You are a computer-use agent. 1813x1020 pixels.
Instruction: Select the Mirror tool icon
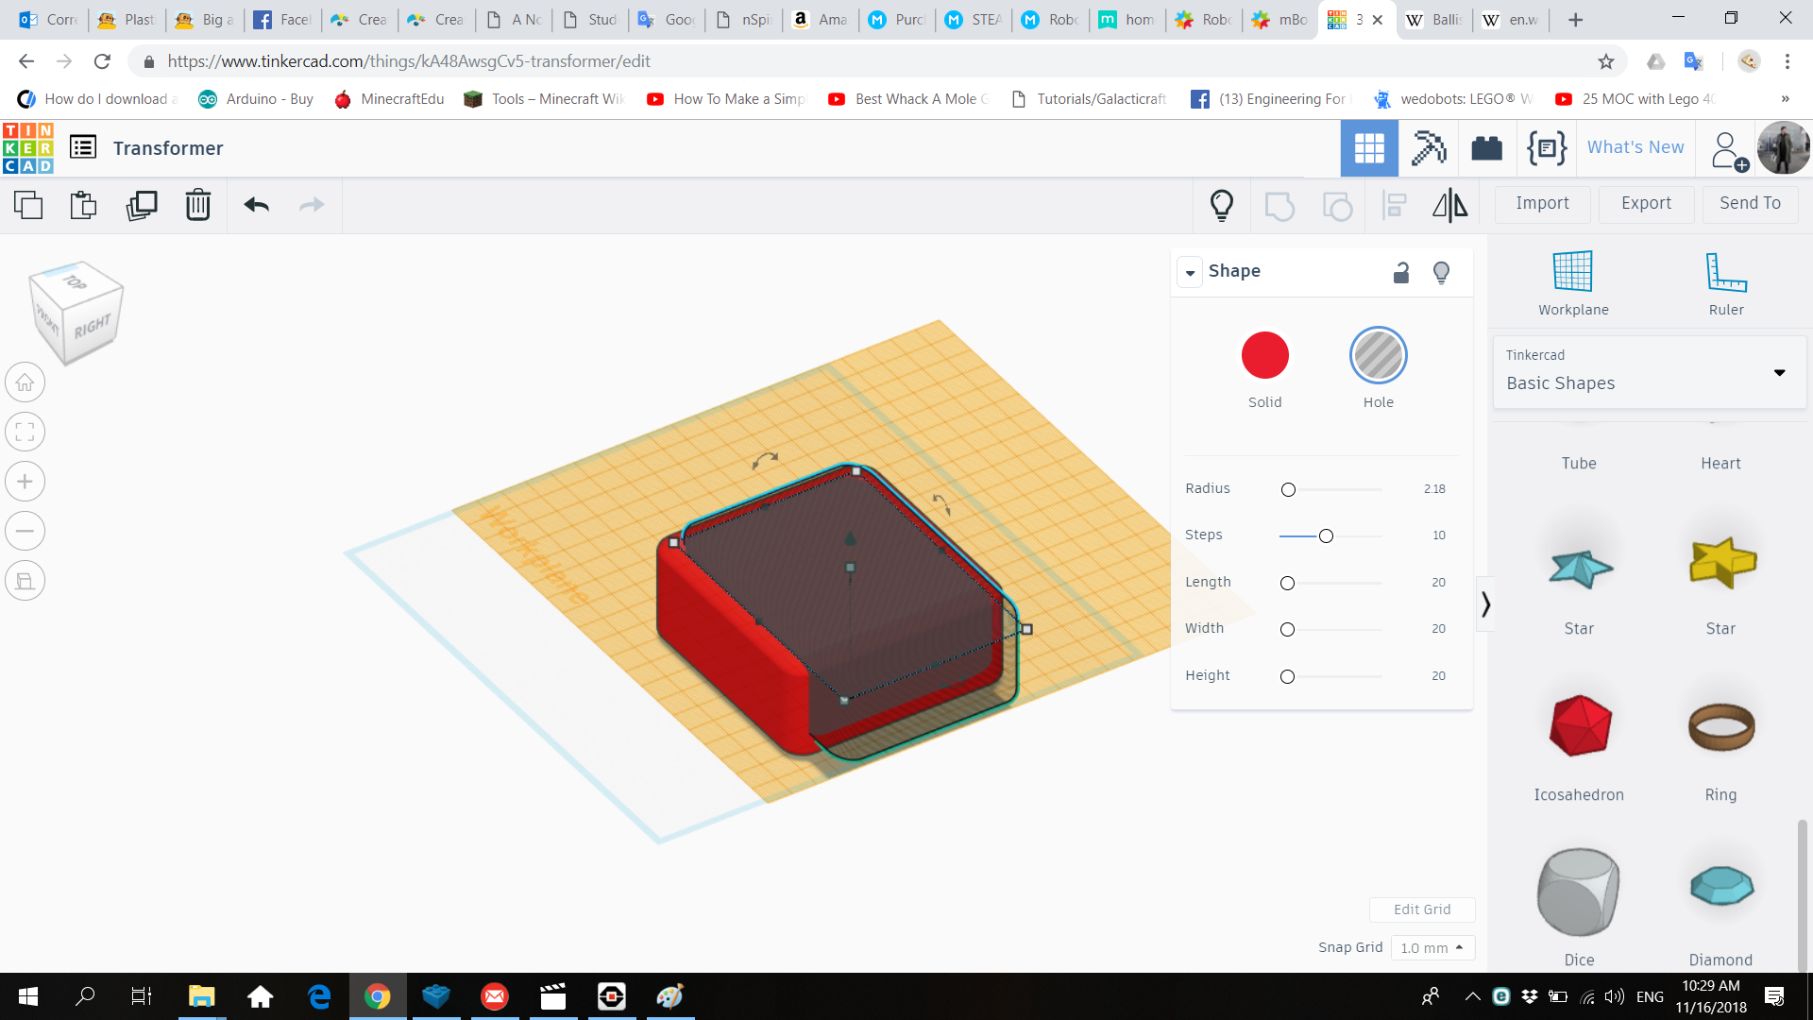pos(1449,203)
